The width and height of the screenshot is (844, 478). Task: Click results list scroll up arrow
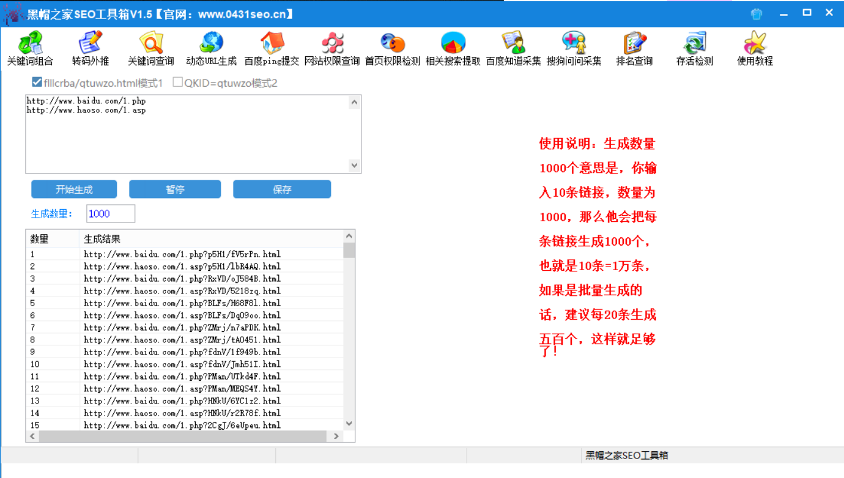[349, 237]
